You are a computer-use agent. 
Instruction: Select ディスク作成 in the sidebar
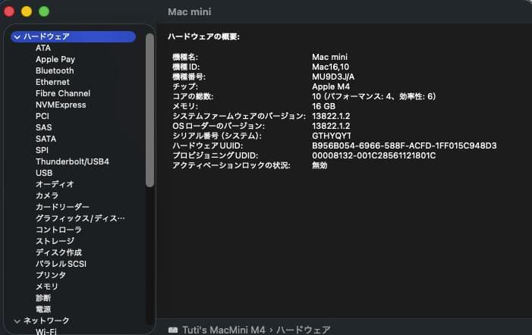pos(58,252)
